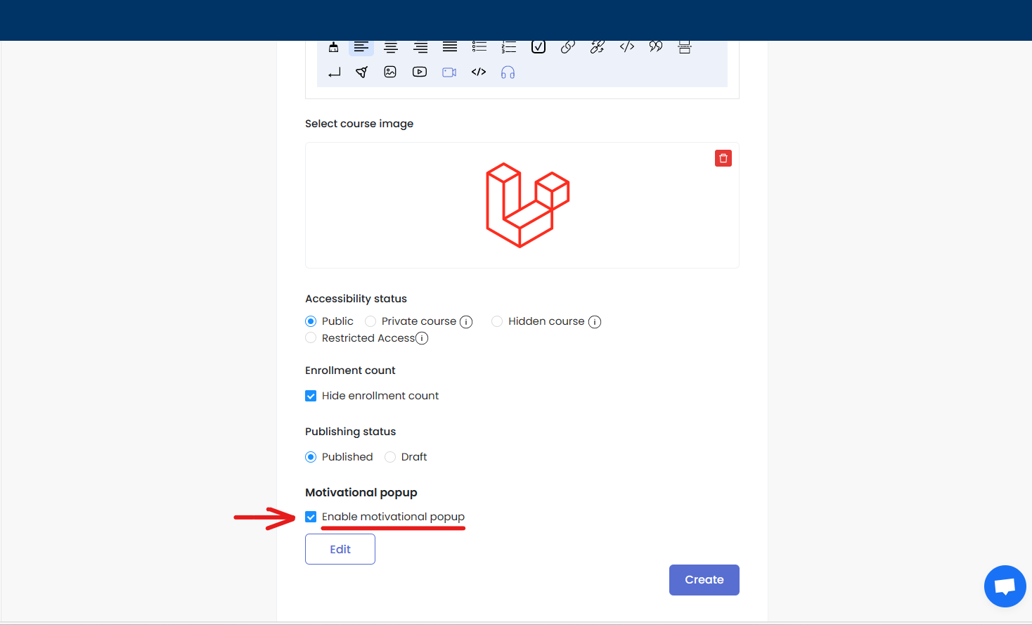The width and height of the screenshot is (1032, 625).
Task: Embed a video with the play icon
Action: coord(420,72)
